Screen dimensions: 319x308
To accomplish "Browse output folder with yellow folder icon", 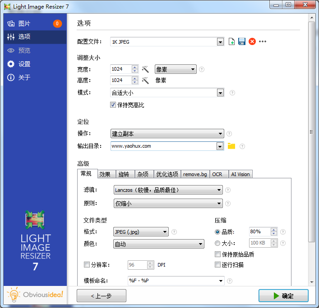I will 231,146.
